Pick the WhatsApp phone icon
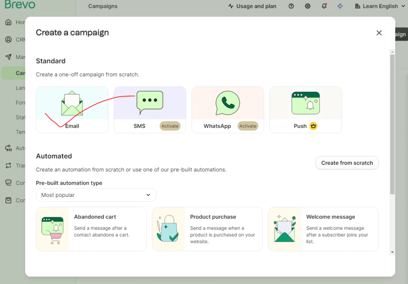 pyautogui.click(x=228, y=103)
